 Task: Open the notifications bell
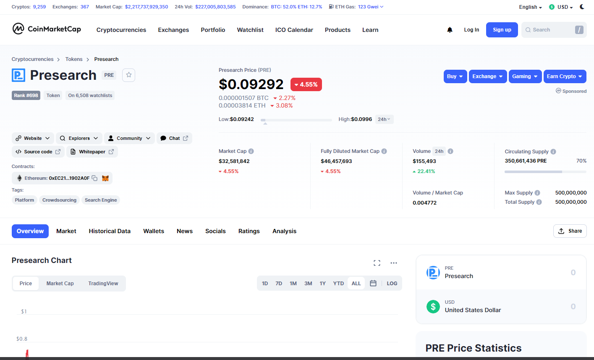click(x=450, y=30)
